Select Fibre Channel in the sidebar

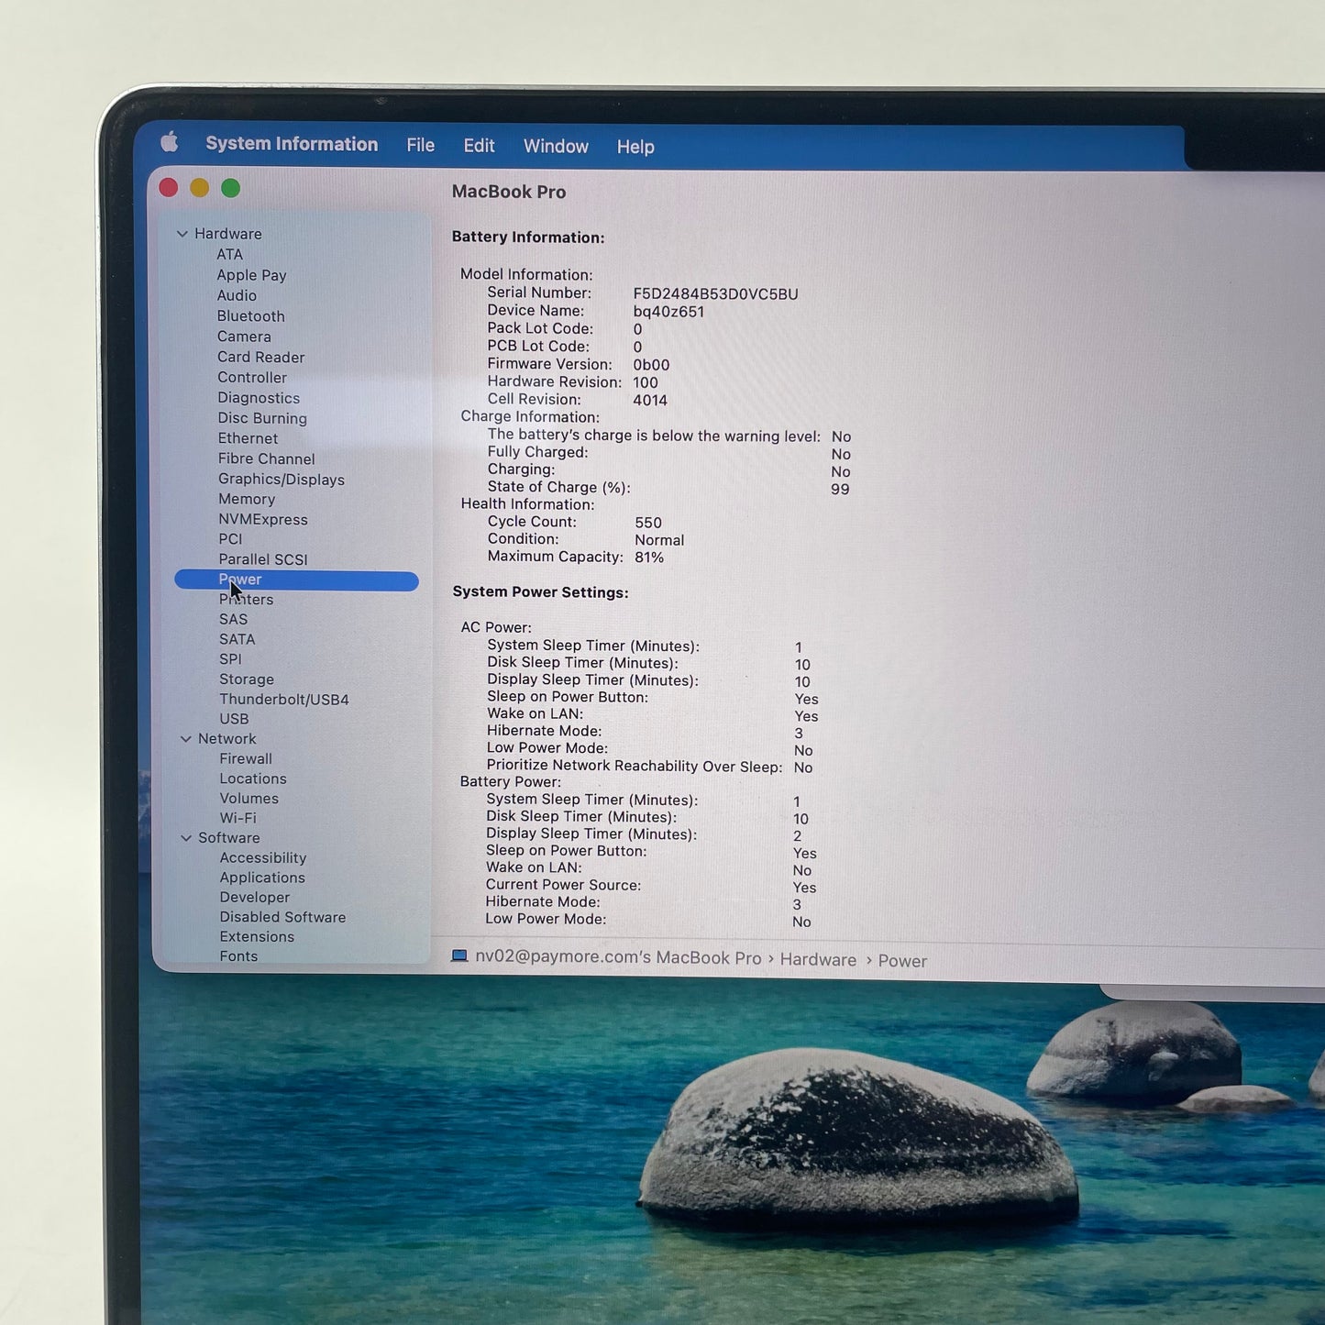(267, 458)
